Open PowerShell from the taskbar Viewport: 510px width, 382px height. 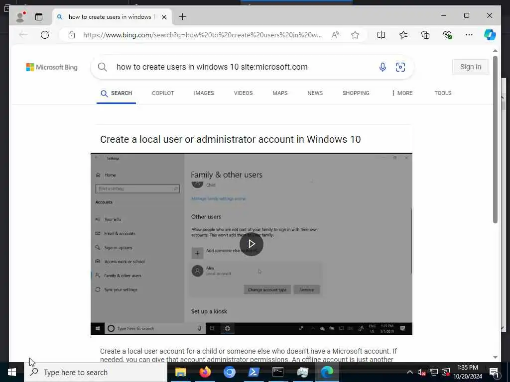tap(254, 372)
